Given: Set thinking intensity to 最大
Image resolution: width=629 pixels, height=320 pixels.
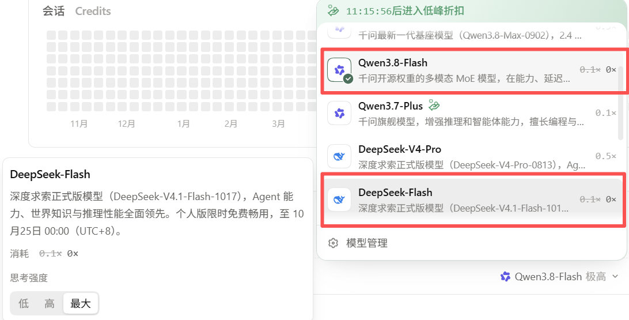Looking at the screenshot, I should coord(81,303).
